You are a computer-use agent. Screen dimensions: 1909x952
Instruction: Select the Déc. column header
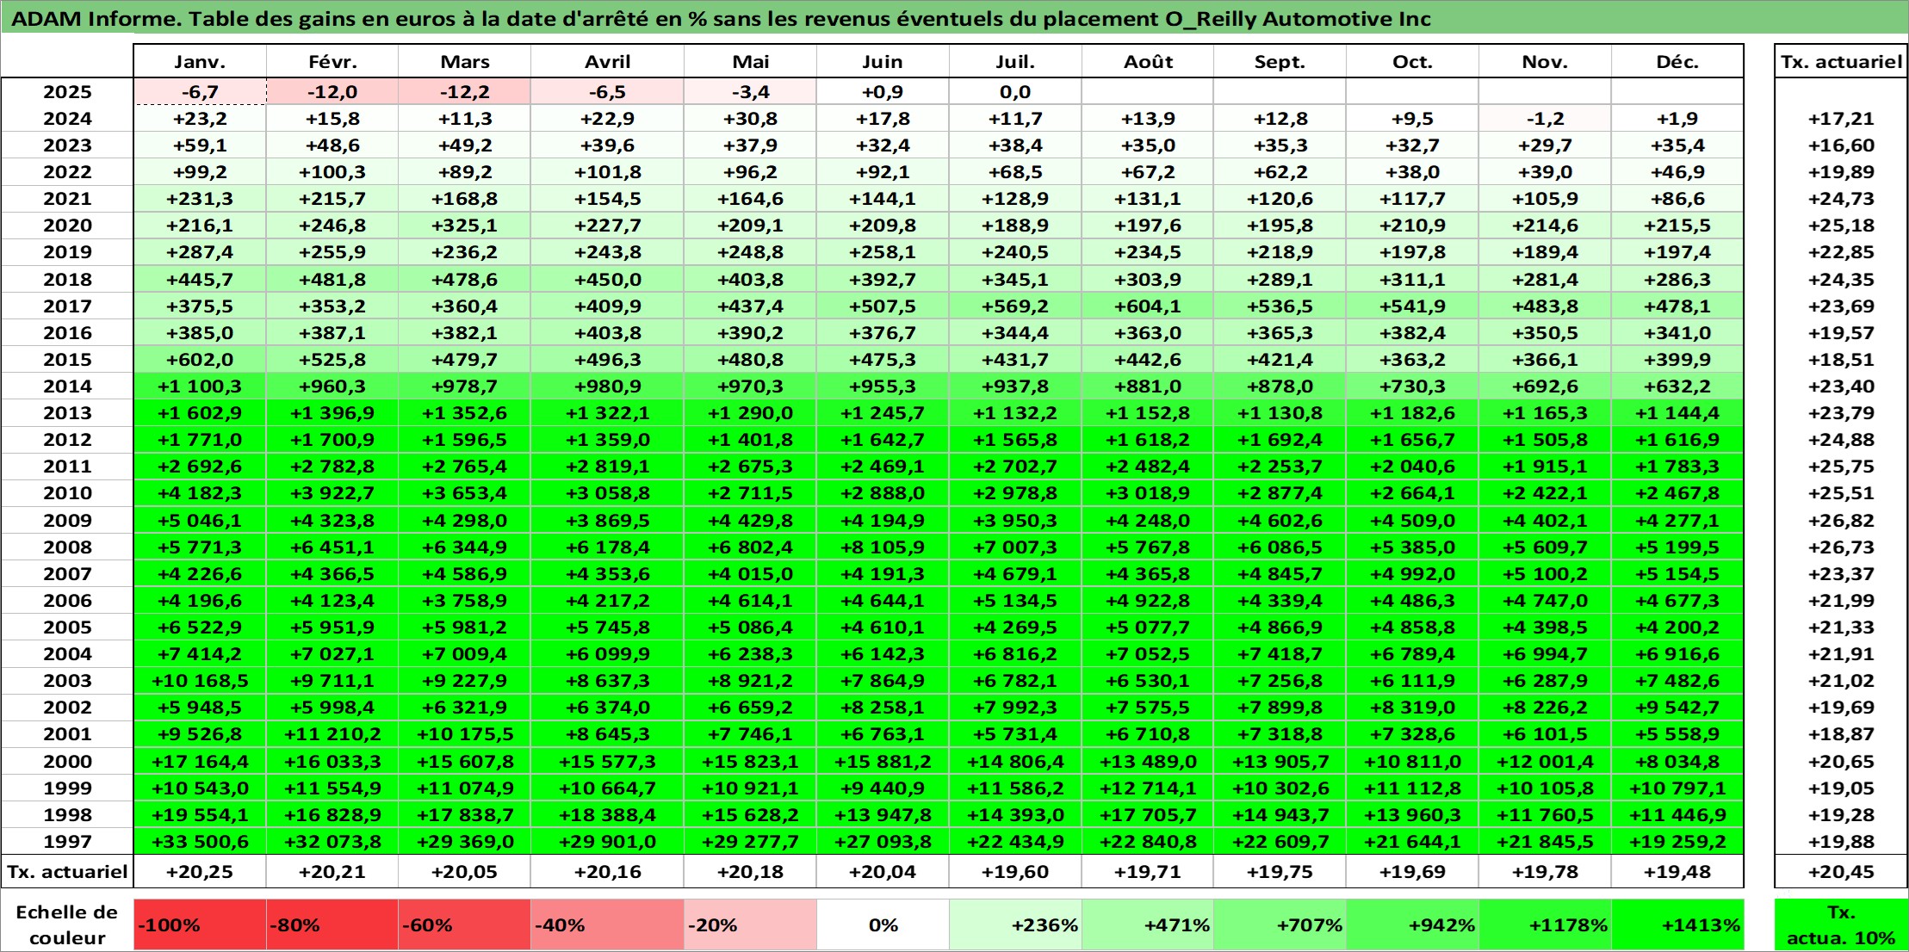click(x=1677, y=61)
